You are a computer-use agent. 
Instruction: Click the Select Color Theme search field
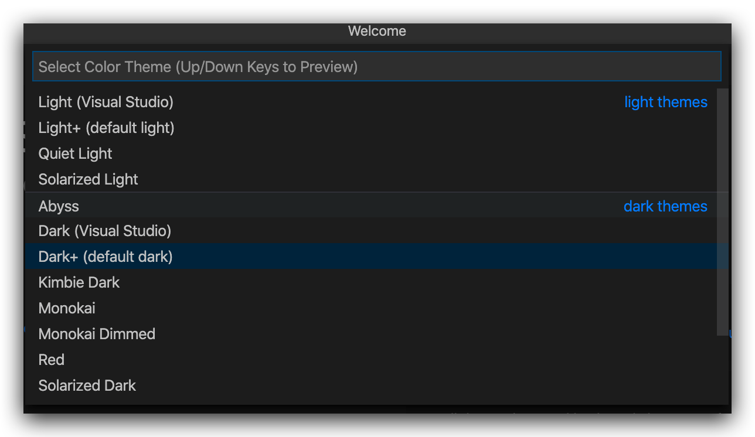375,67
